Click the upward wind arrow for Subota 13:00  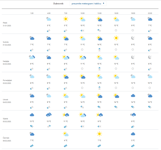pos(99,50)
